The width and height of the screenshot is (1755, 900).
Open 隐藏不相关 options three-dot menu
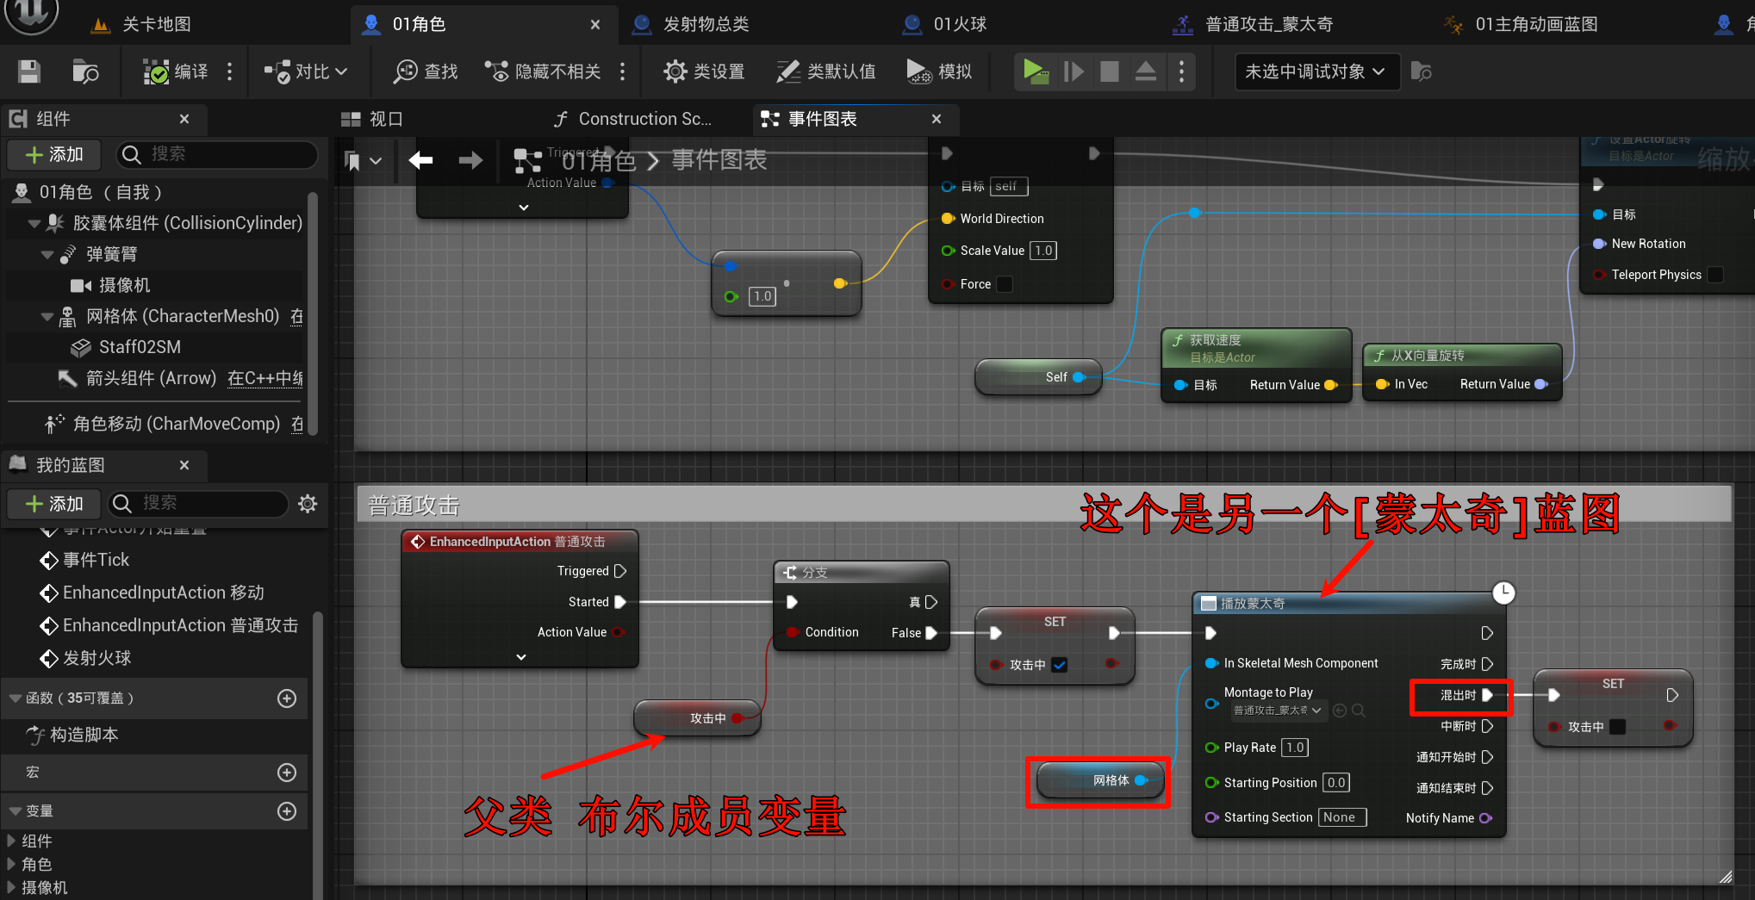point(622,71)
